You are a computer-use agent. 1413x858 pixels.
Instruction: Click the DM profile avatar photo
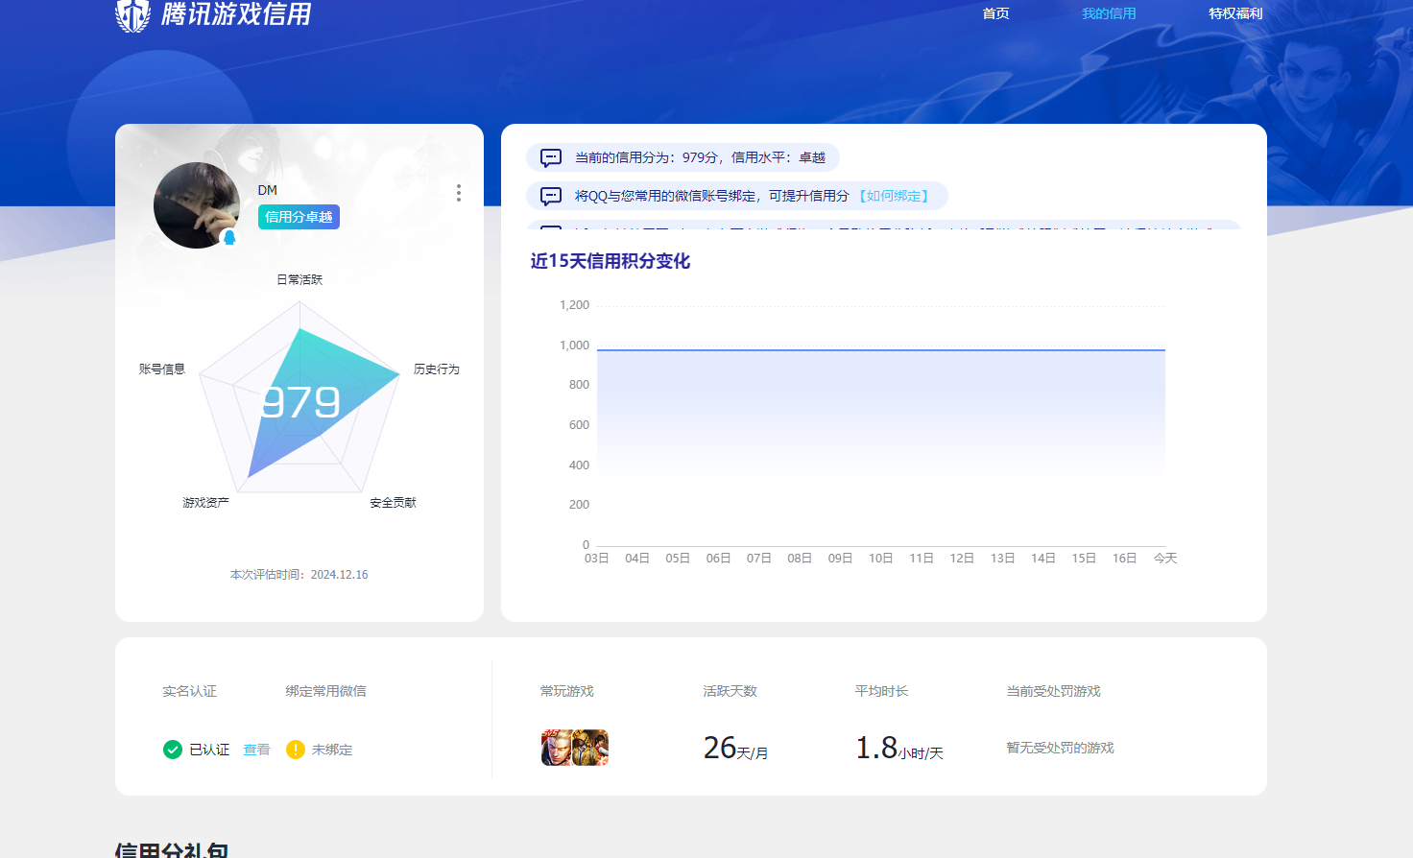[197, 205]
